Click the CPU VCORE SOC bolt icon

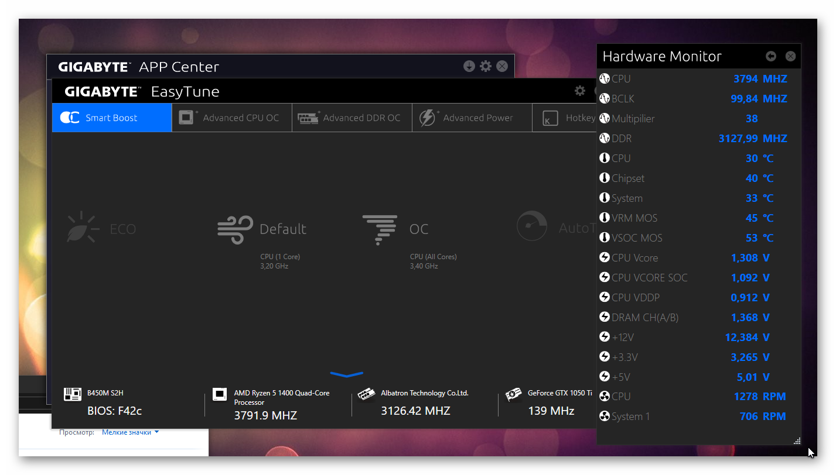(605, 277)
